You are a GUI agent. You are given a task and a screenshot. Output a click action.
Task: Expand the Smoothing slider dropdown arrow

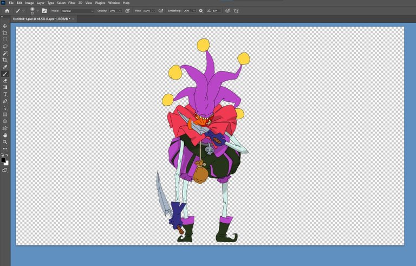[194, 11]
